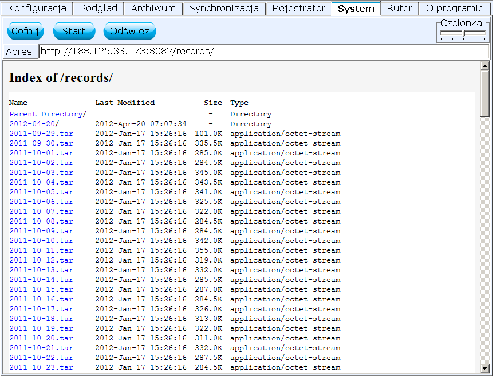Viewport: 493px width, 376px height.
Task: Download the 2011-10-14.tar archive
Action: pos(41,280)
